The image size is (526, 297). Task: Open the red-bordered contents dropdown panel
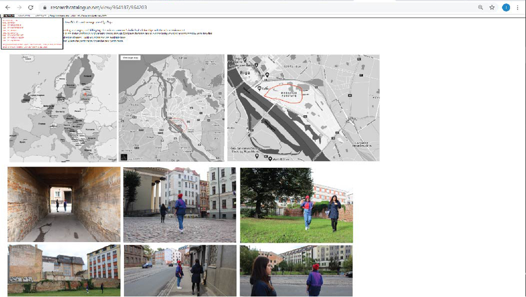32,33
